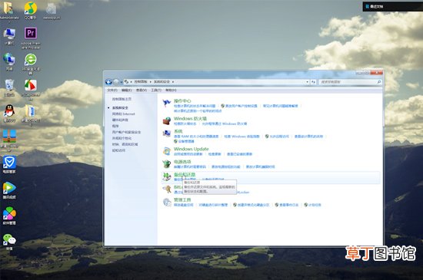Open the File menu
The height and width of the screenshot is (280, 423).
pos(112,90)
